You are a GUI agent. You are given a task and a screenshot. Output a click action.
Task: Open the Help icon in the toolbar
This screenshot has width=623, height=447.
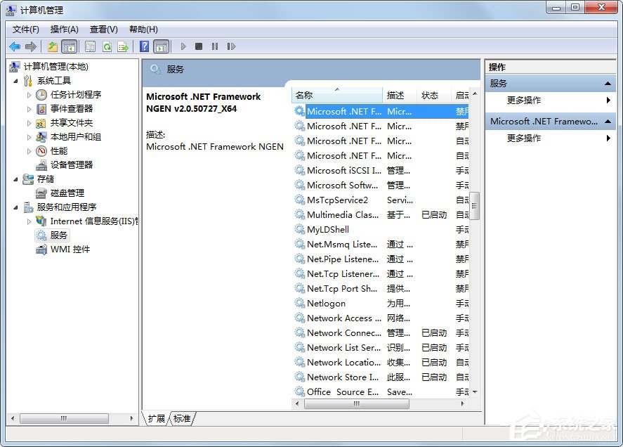[145, 46]
